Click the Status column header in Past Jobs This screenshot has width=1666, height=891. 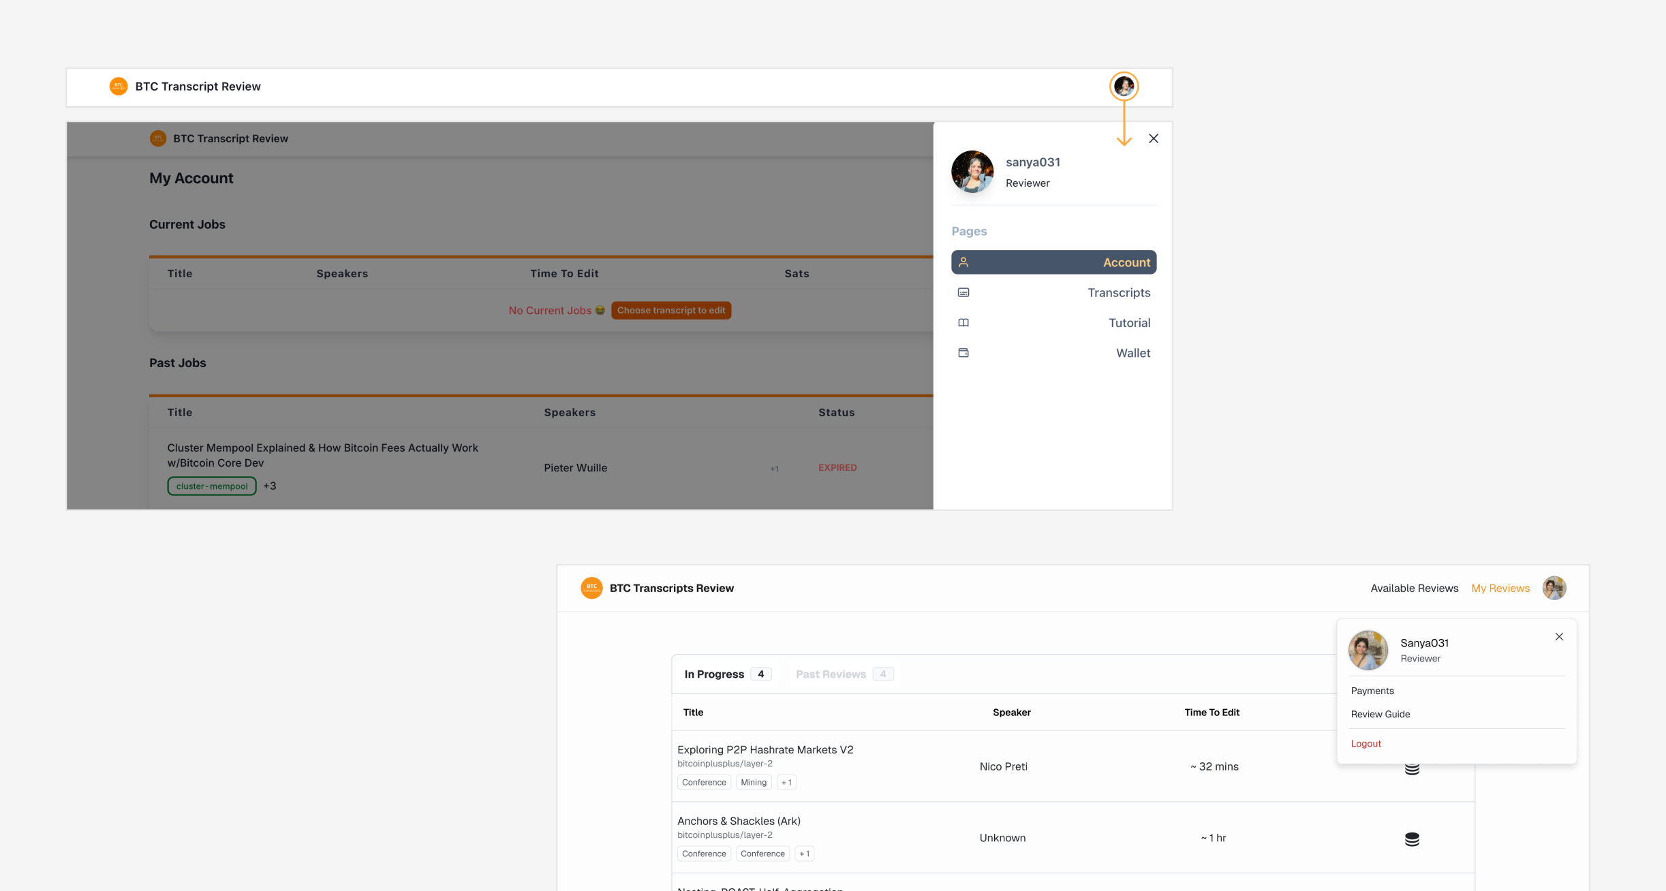tap(836, 412)
